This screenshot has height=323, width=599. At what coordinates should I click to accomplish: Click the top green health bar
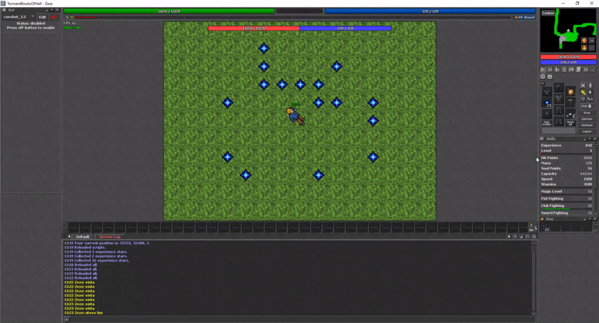point(169,11)
